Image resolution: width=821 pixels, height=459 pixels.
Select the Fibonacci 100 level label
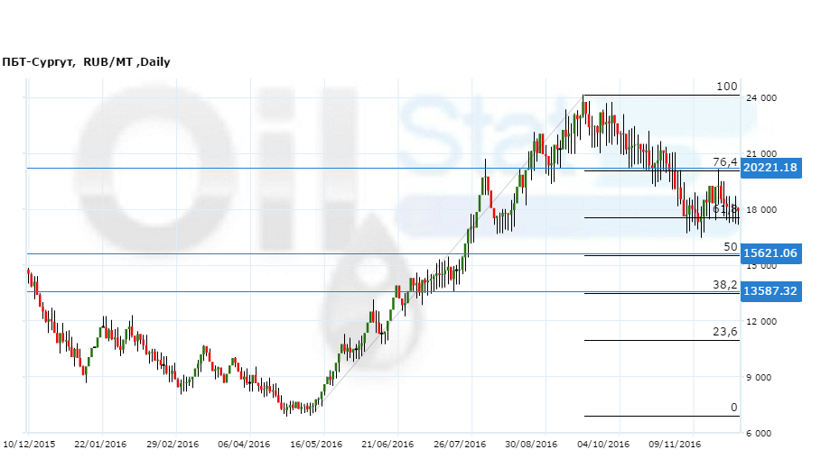click(x=727, y=87)
